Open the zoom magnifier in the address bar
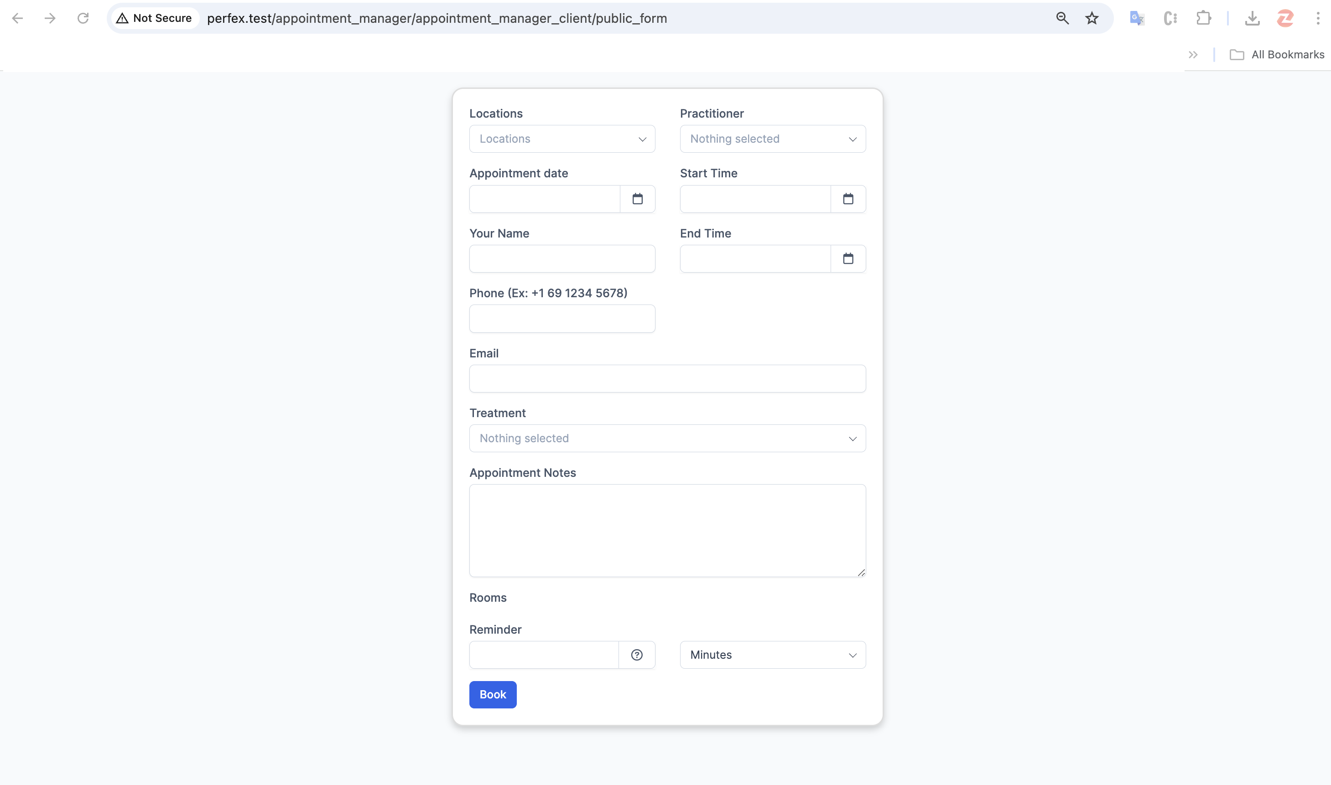Screen dimensions: 1331x785 1062,17
